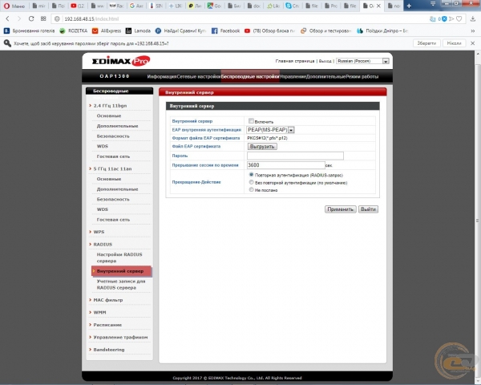Screen dimensions: 481x385
Task: Switch to Google Maps browser tab
Action: pos(214,6)
